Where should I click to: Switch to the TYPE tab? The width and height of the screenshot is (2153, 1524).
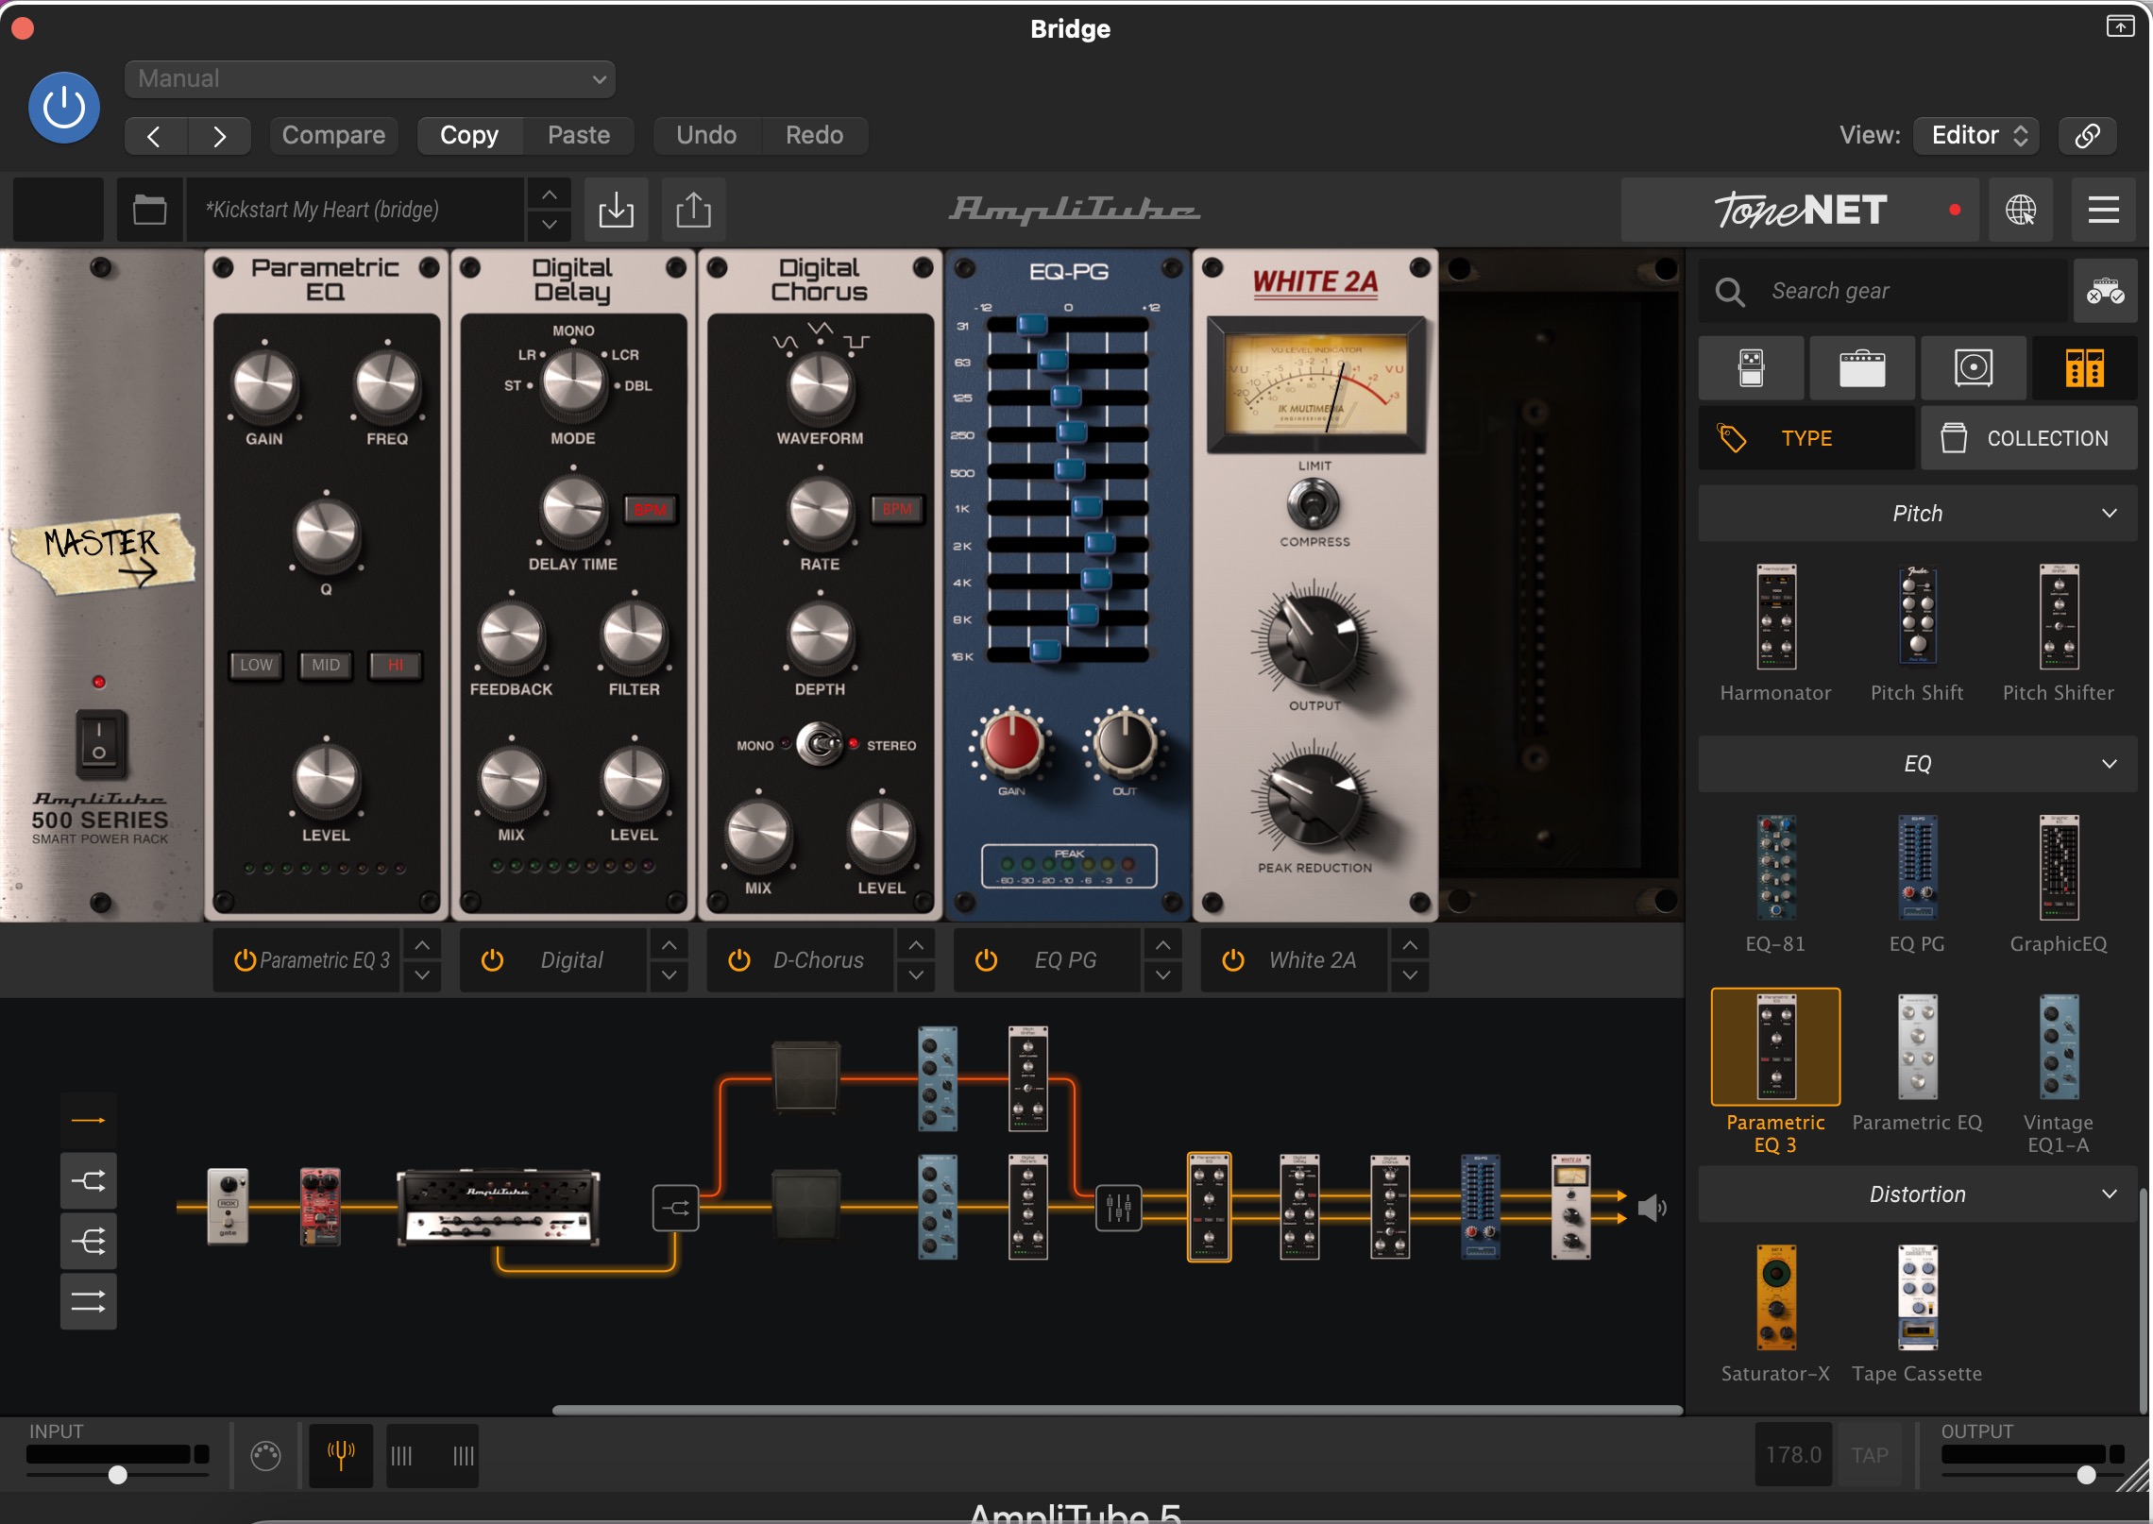[x=1806, y=438]
